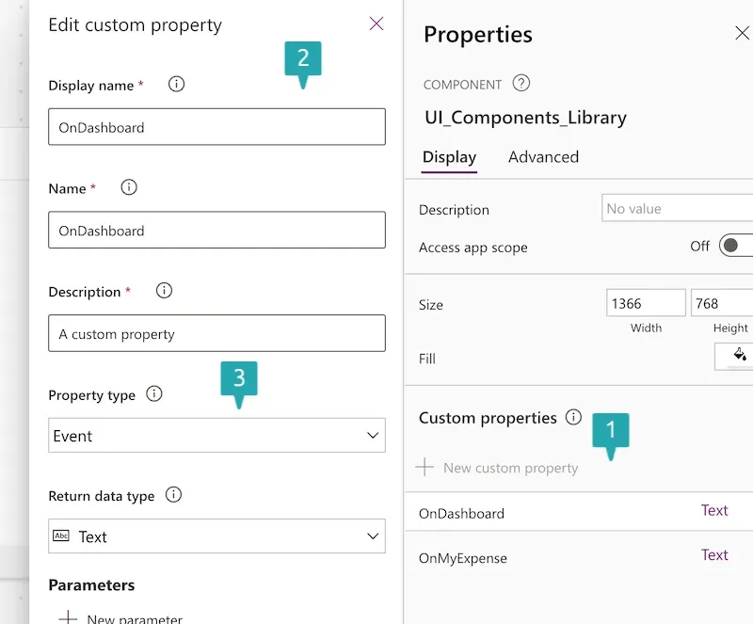Click the Display name input field

[216, 127]
